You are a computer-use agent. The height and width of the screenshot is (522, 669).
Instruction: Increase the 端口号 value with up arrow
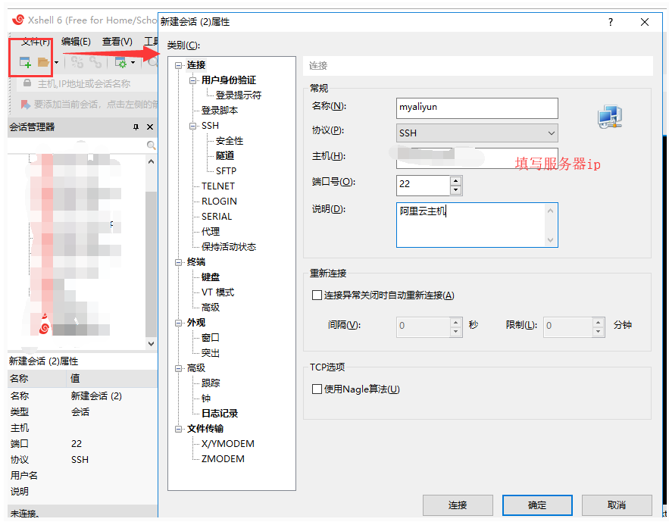[455, 181]
